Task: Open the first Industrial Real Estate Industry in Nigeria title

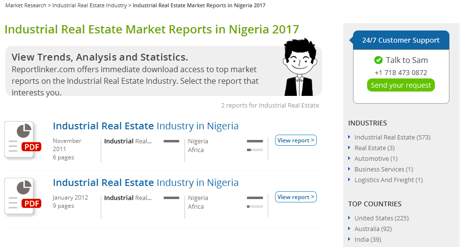Action: tap(146, 126)
